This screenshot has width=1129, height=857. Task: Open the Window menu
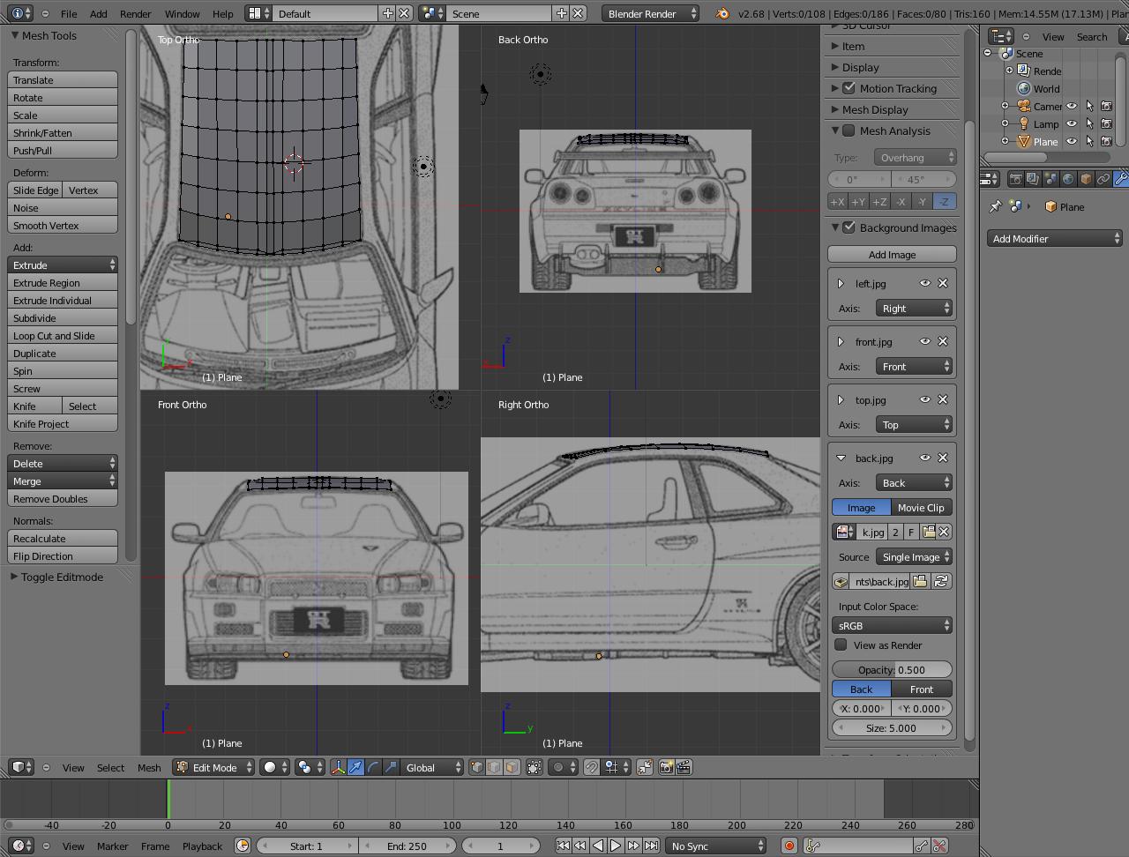pos(182,13)
